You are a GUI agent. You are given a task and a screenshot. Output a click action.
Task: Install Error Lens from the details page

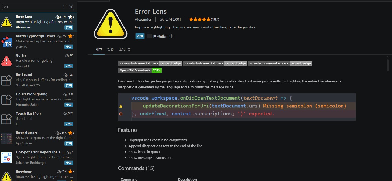[140, 36]
